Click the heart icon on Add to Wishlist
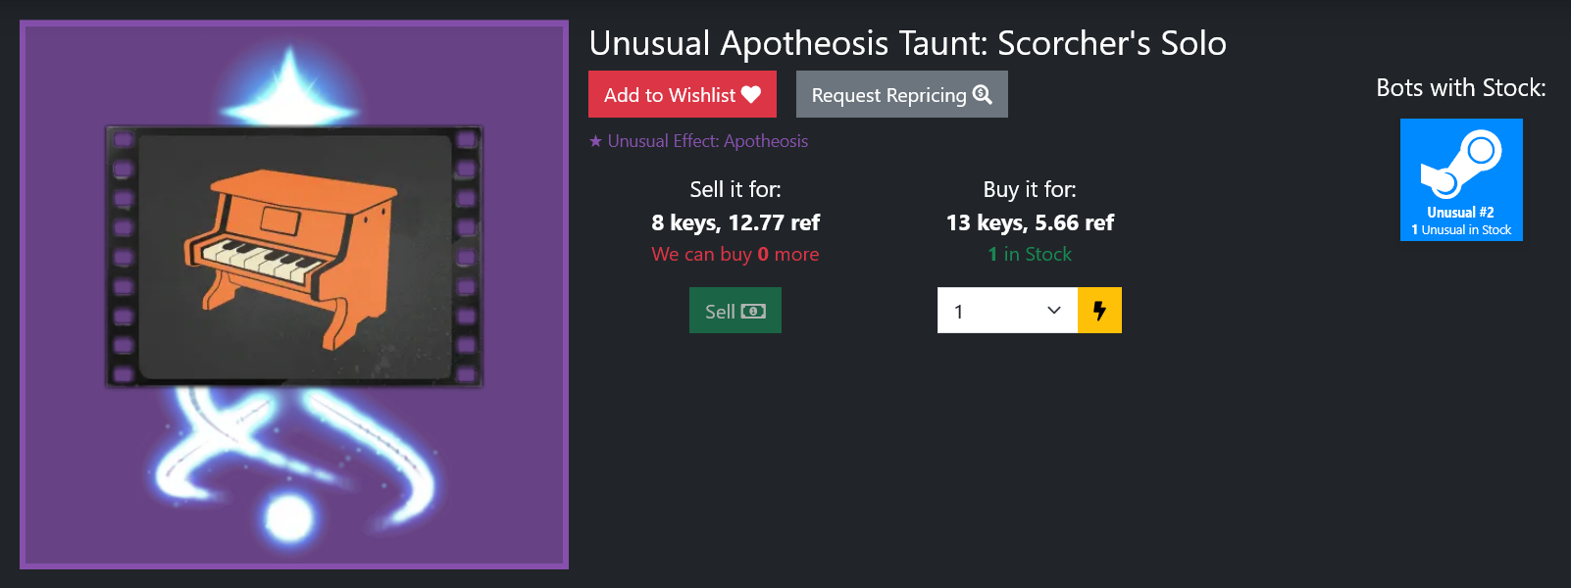Viewport: 1571px width, 588px height. [751, 95]
